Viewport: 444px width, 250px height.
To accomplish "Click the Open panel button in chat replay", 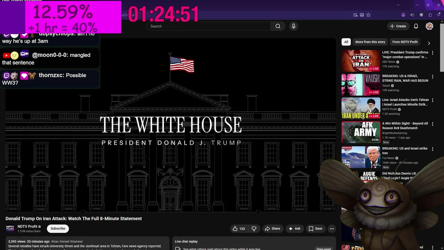I will click(x=324, y=249).
